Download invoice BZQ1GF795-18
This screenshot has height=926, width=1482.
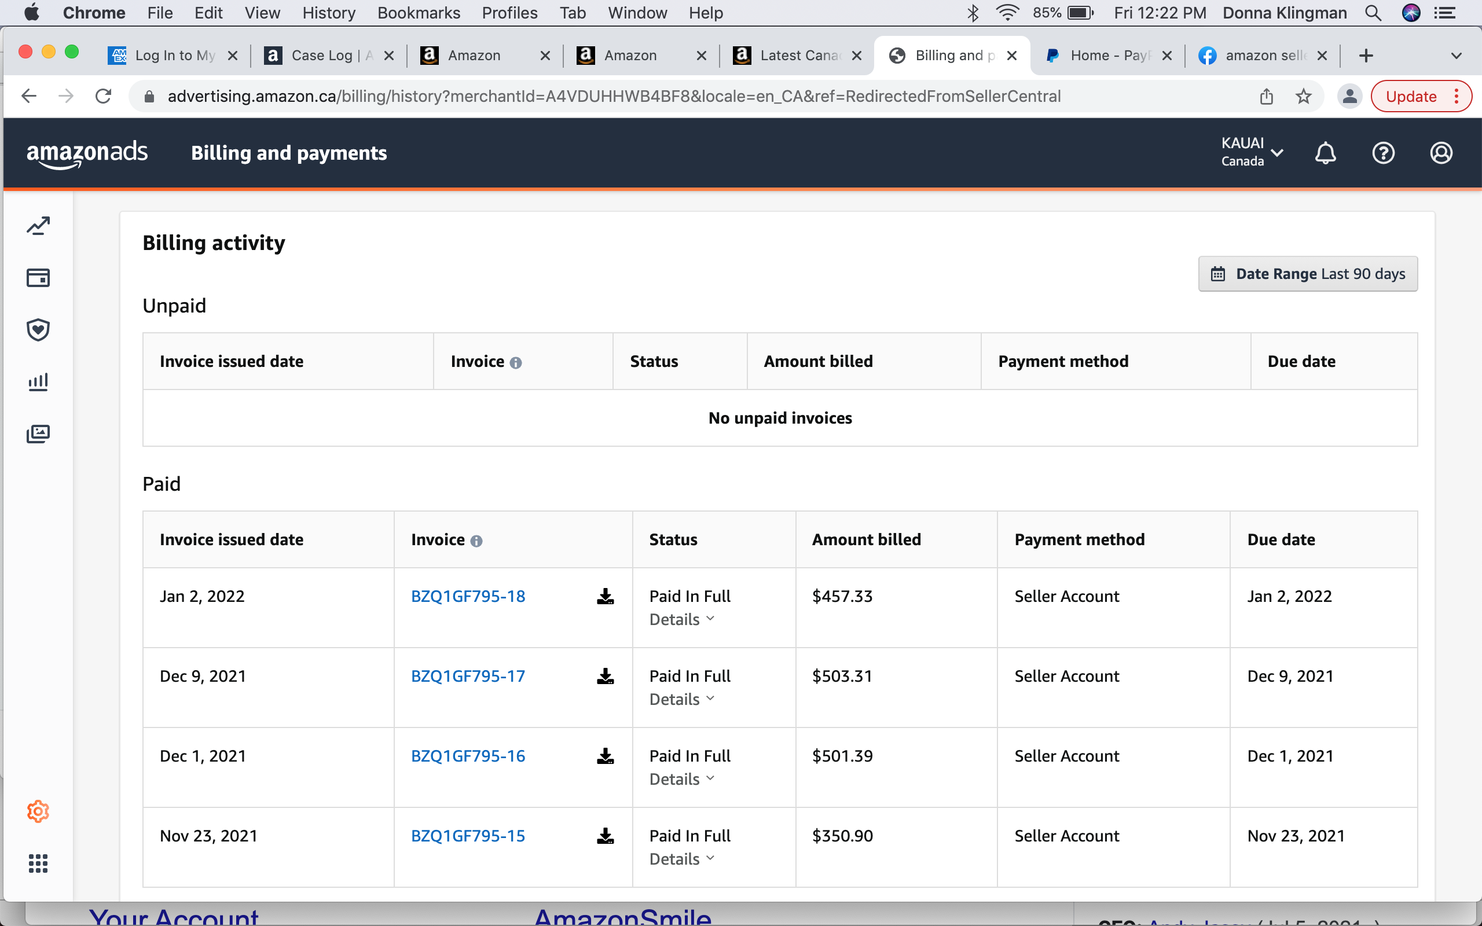(x=605, y=596)
